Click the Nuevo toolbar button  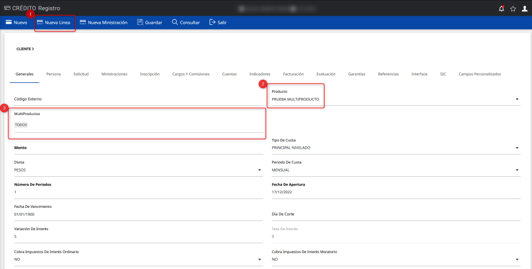(x=16, y=23)
